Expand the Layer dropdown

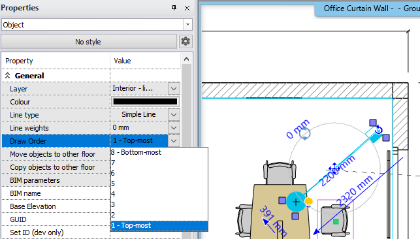174,89
